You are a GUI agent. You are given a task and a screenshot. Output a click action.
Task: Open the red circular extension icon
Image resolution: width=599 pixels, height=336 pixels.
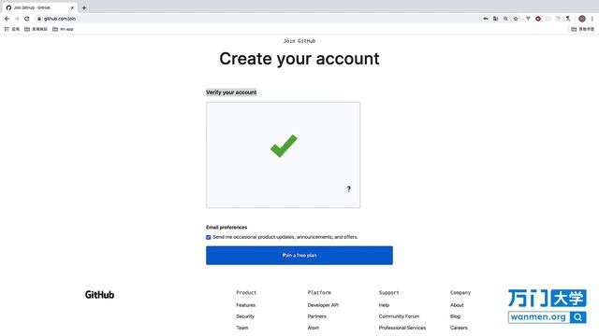click(x=538, y=19)
